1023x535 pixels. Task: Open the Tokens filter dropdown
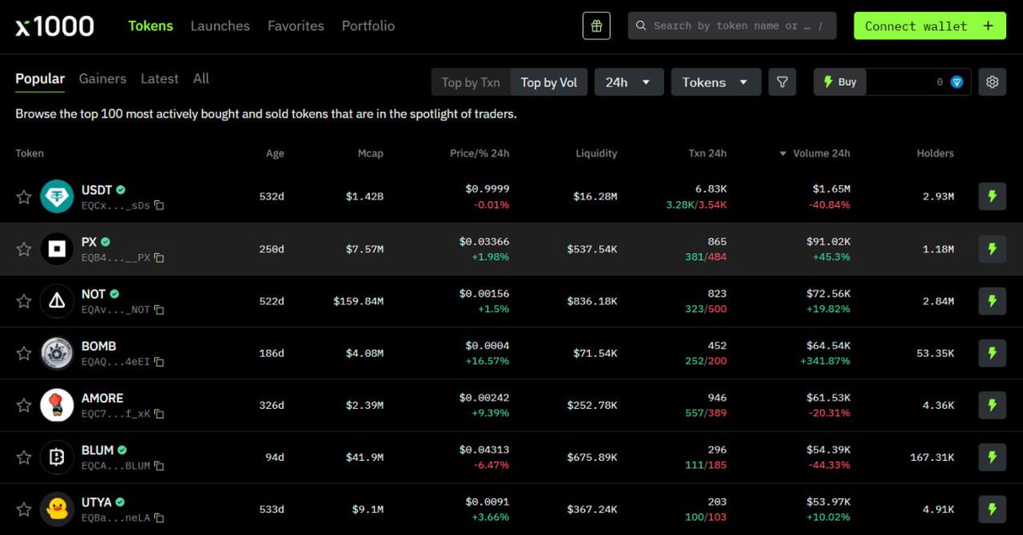[x=715, y=82]
